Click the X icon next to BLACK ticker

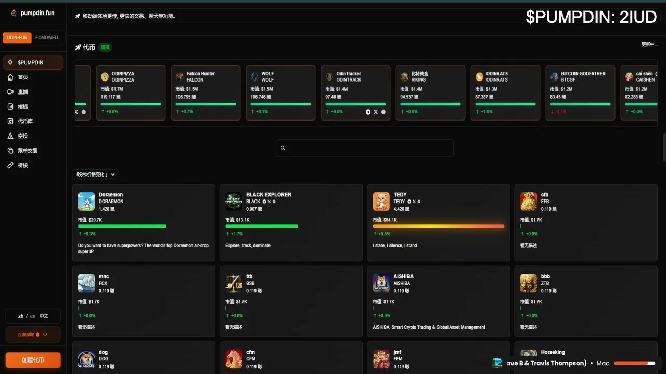[269, 202]
